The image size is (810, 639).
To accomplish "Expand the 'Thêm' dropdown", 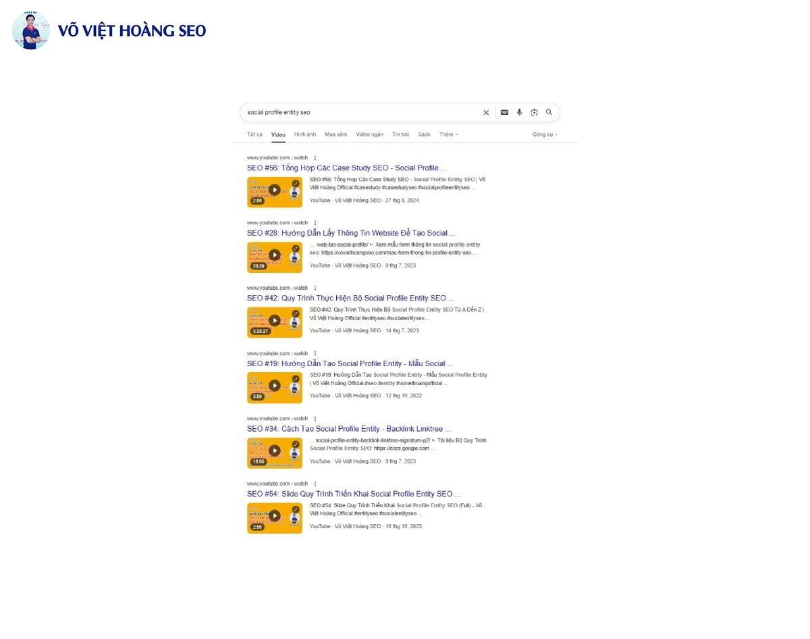I will coord(448,134).
